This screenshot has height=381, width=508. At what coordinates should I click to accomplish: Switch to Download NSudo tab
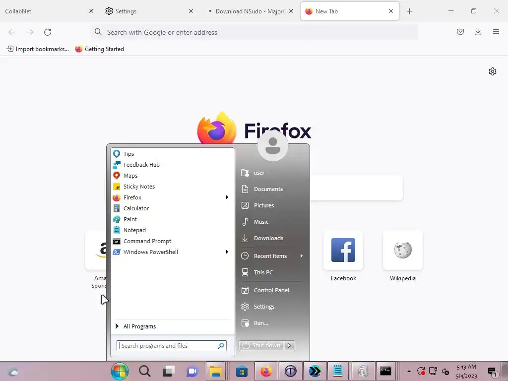(x=250, y=11)
